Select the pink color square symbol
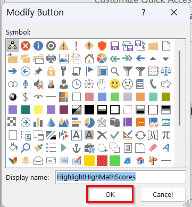Viewport: 192px width, 207px height. 89,97
